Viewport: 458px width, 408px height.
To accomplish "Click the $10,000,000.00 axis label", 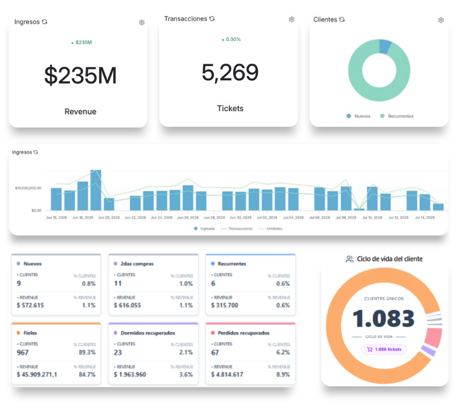I will tap(28, 188).
